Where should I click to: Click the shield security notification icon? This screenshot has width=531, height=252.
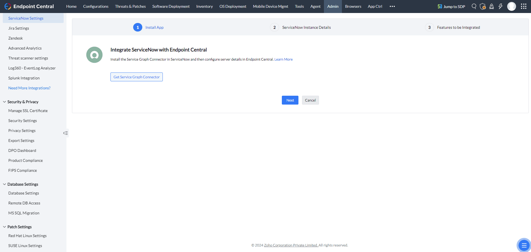coord(483,6)
